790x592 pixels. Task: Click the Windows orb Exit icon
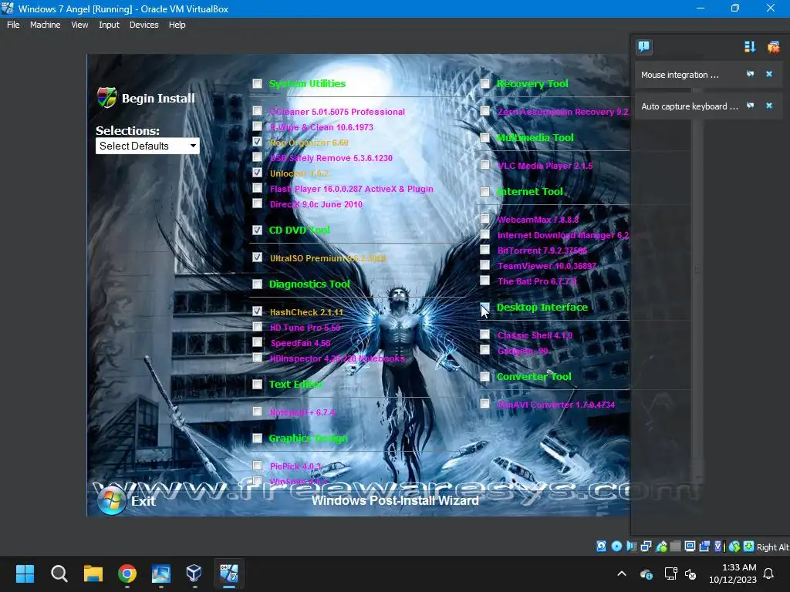pos(111,500)
